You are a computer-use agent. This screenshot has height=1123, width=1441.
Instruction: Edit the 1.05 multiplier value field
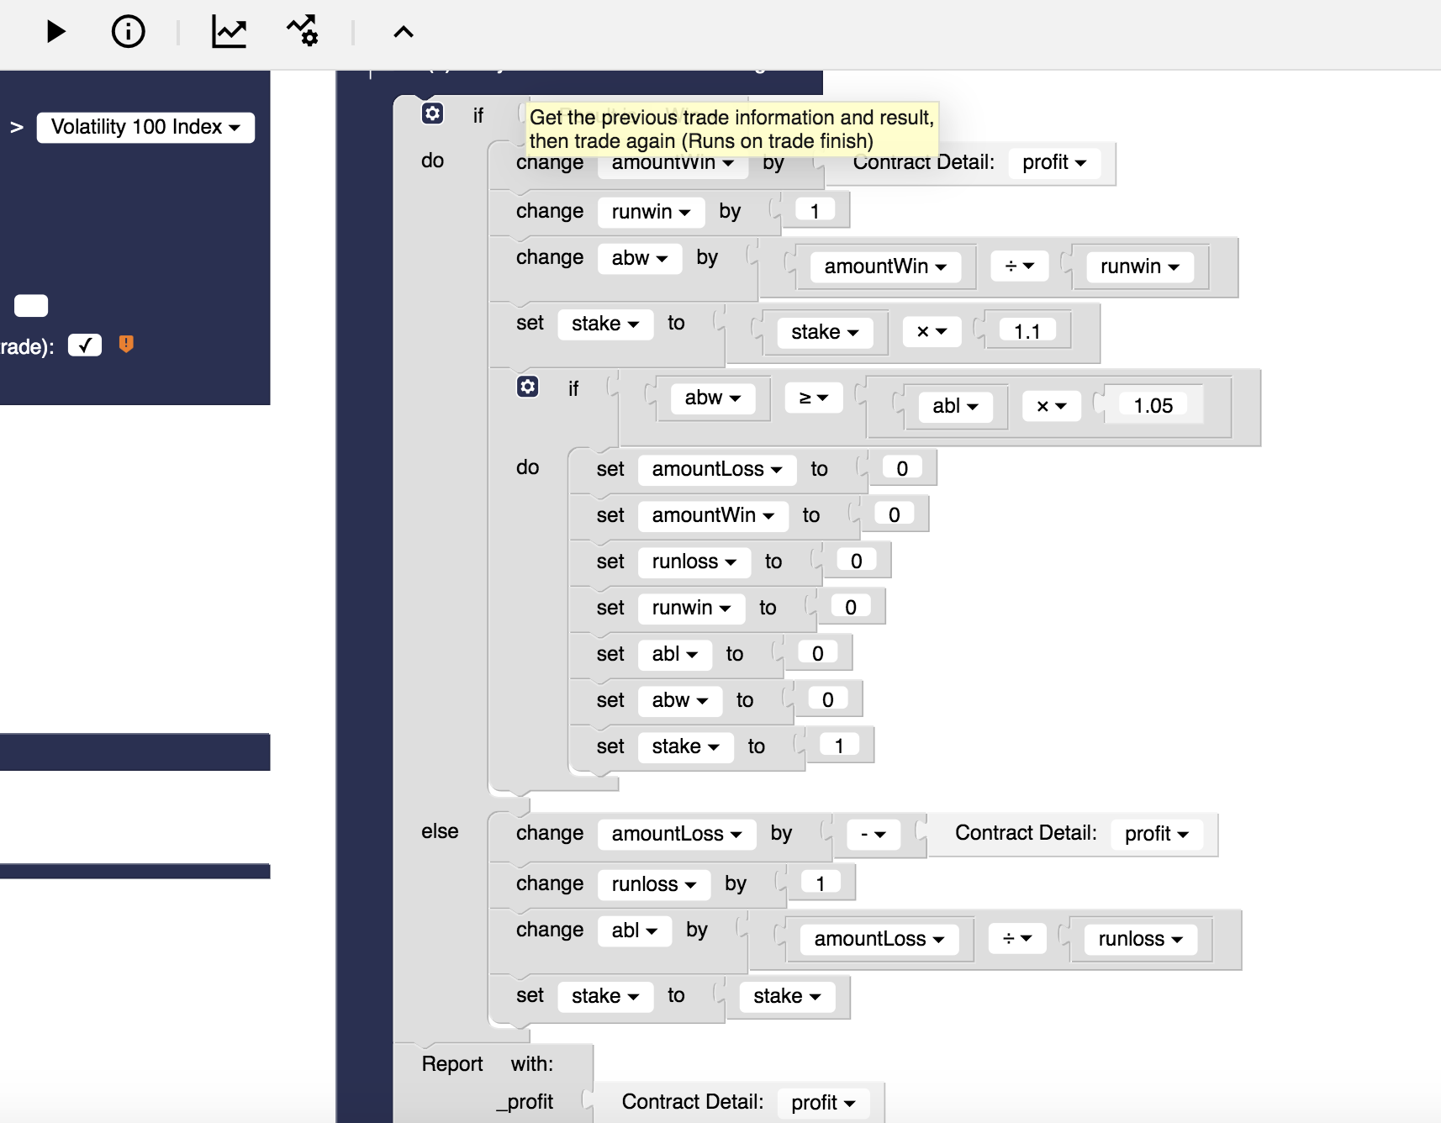pos(1153,405)
